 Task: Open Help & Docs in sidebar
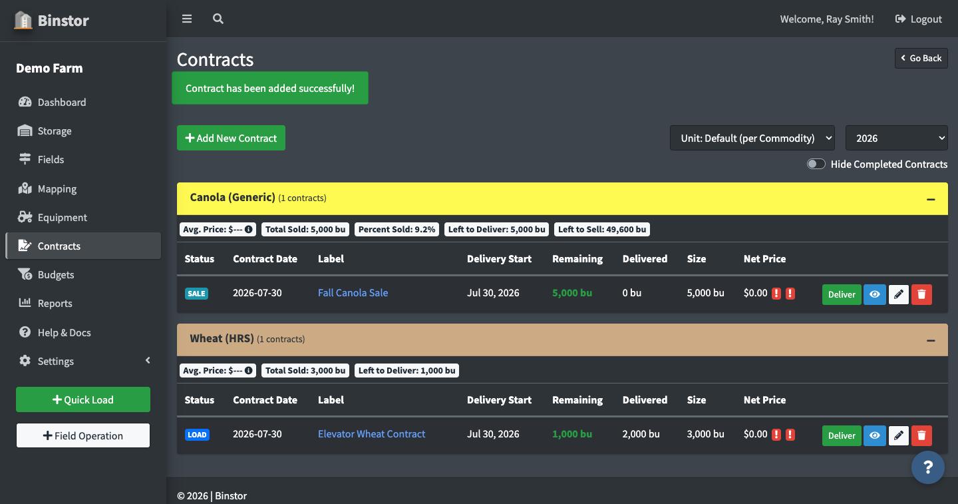click(83, 332)
